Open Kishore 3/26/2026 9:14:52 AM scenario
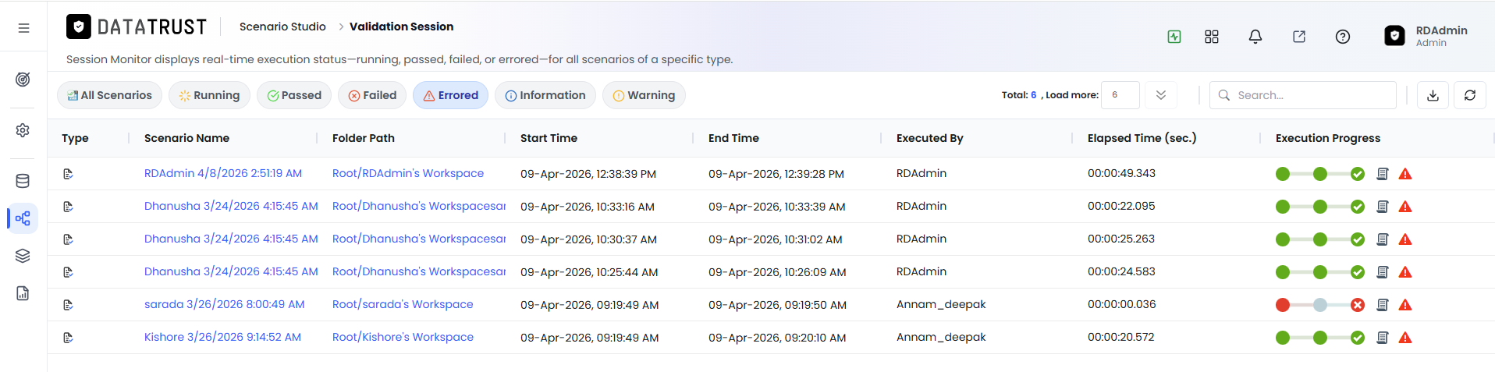The width and height of the screenshot is (1495, 372). coord(222,337)
